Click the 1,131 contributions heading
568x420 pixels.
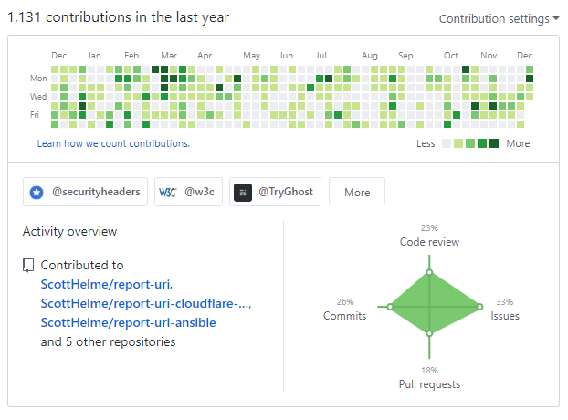[x=119, y=17]
